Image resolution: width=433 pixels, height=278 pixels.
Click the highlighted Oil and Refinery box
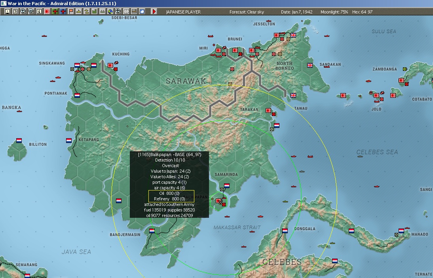(x=171, y=196)
